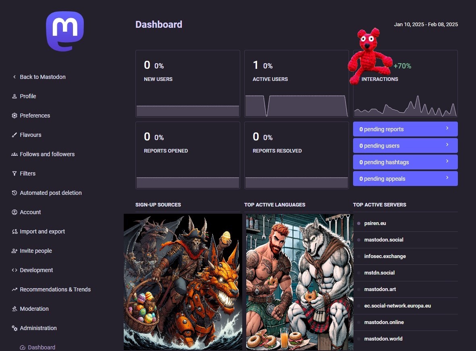Click mastodon.art in top servers
This screenshot has width=476, height=351.
click(380, 289)
